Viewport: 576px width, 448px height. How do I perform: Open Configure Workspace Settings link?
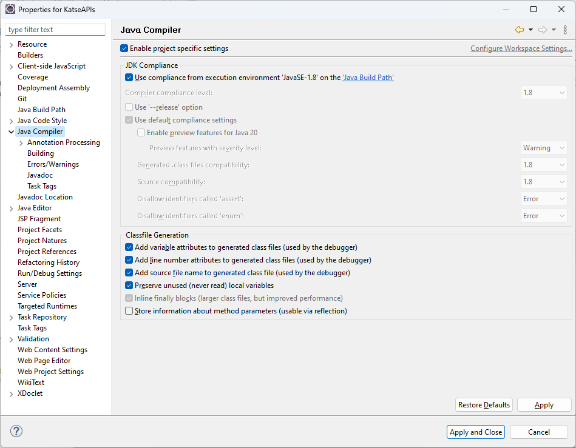521,48
